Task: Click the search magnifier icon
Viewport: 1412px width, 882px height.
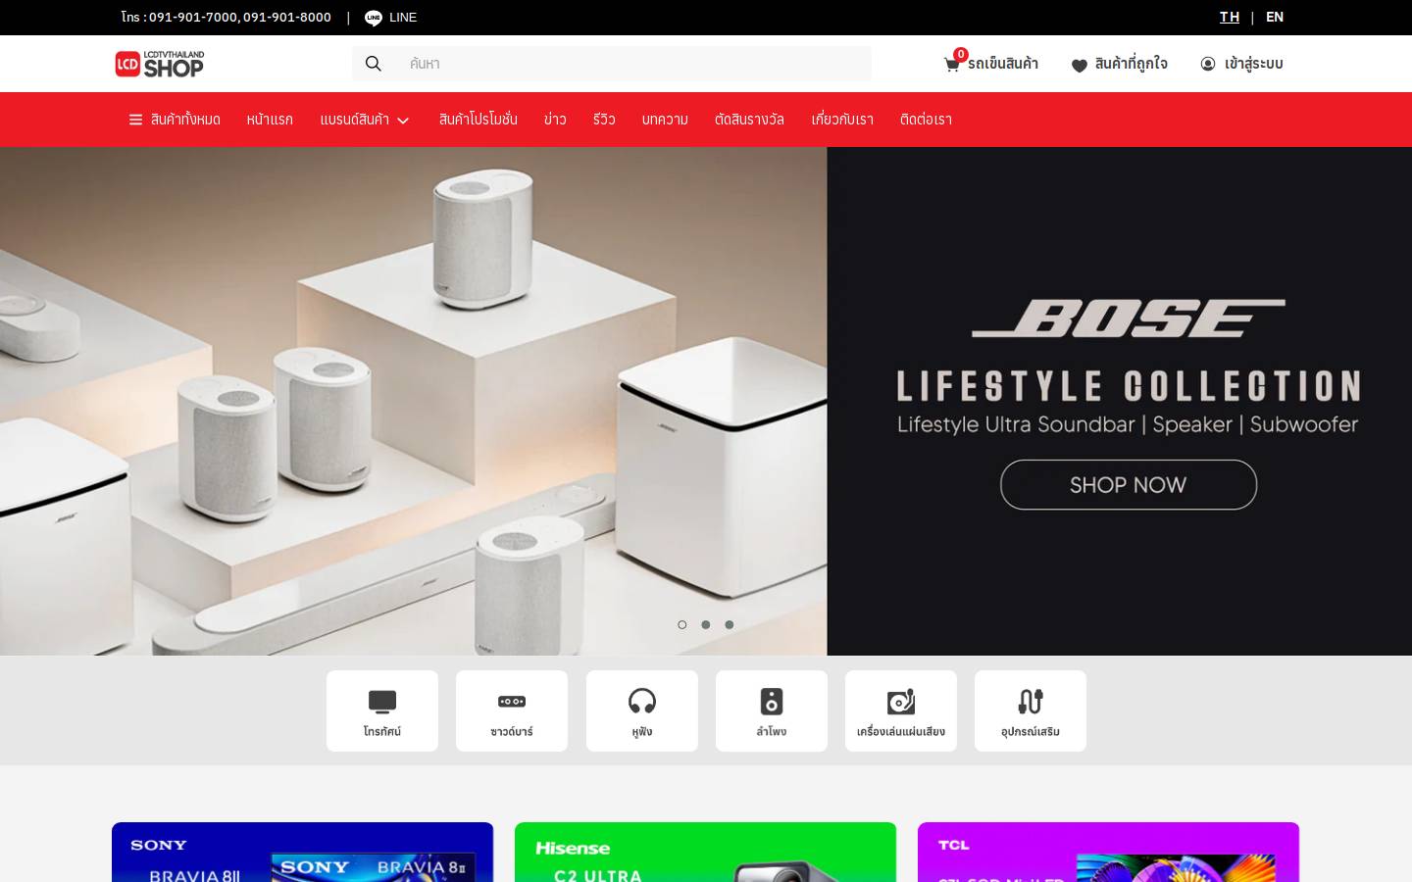Action: pyautogui.click(x=374, y=64)
